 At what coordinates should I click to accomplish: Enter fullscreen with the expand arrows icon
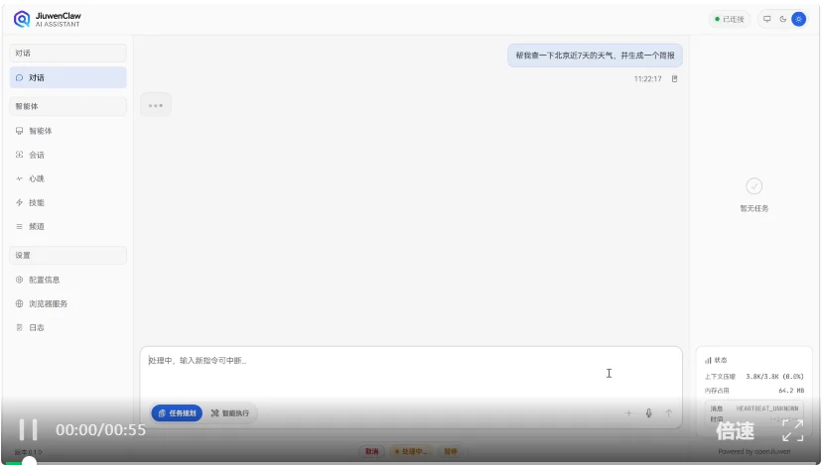[x=792, y=430]
